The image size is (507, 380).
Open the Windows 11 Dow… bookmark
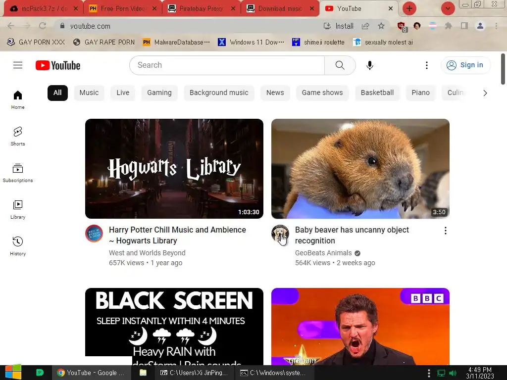click(x=251, y=42)
